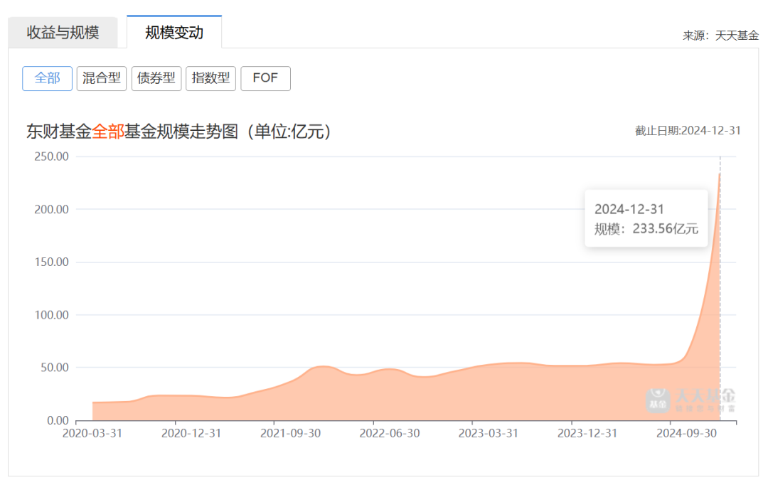Select the 规模变动 tab
This screenshot has height=480, width=768.
pos(174,32)
